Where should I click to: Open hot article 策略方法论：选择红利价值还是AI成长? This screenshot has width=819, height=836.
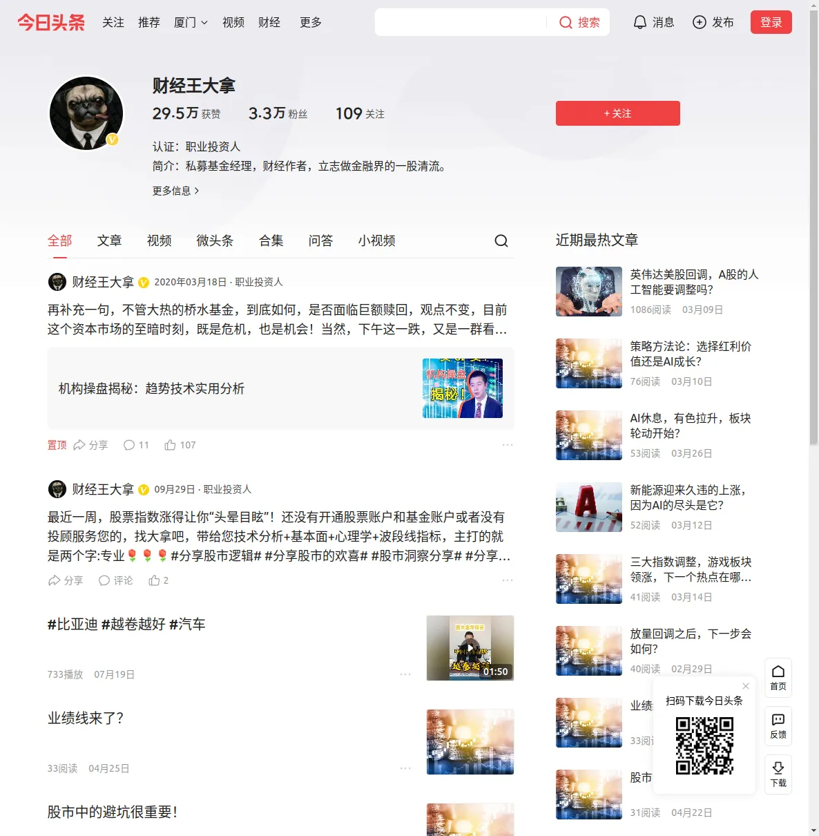click(x=691, y=354)
